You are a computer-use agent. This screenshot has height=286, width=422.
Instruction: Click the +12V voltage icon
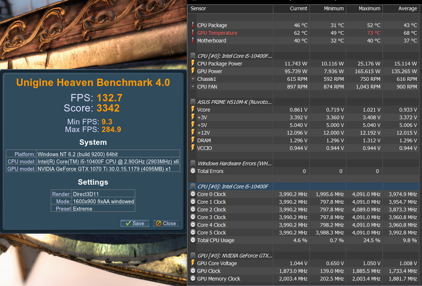193,132
